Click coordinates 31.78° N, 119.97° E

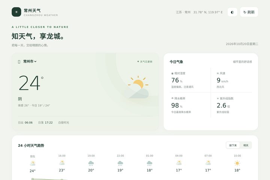coord(208,12)
